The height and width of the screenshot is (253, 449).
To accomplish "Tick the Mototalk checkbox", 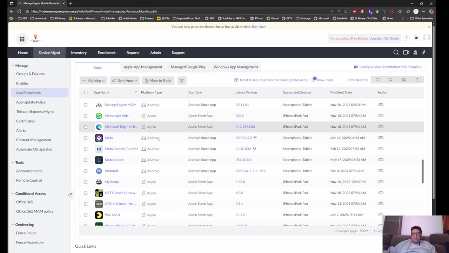I will (86, 171).
